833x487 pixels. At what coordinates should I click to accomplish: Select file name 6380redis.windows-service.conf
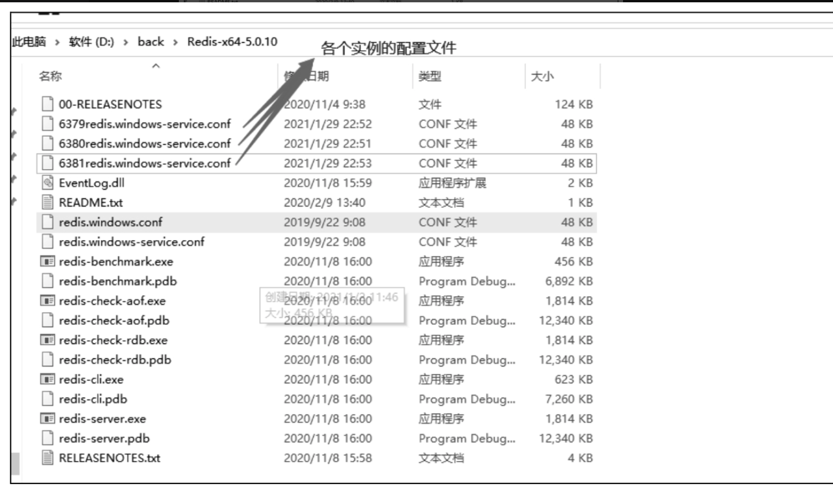(144, 144)
